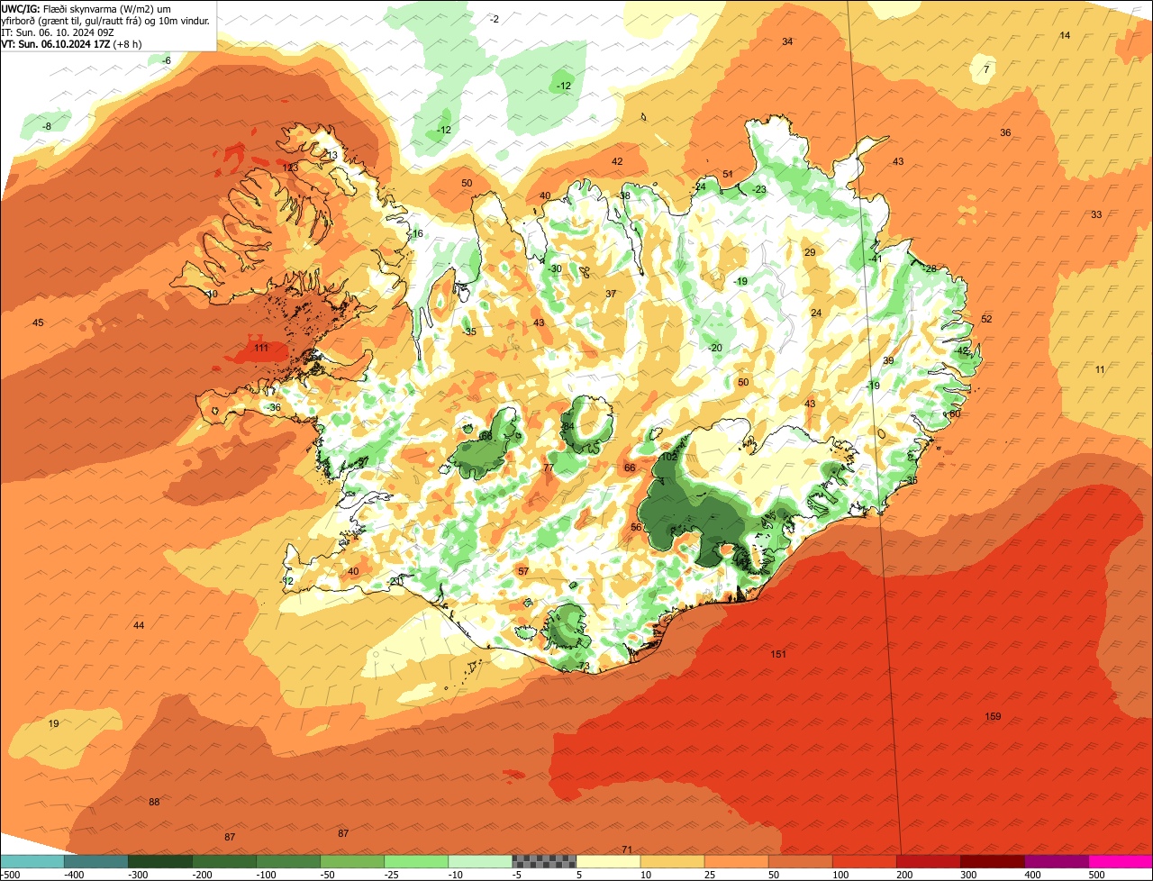1153x881 pixels.
Task: Click the value '34' in the ocean
Action: [787, 41]
